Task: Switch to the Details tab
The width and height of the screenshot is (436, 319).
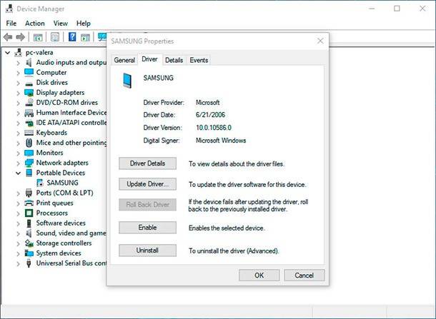Action: 174,60
